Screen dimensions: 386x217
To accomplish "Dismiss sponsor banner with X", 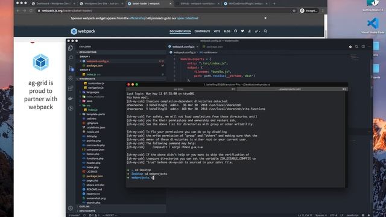I will coord(265,18).
